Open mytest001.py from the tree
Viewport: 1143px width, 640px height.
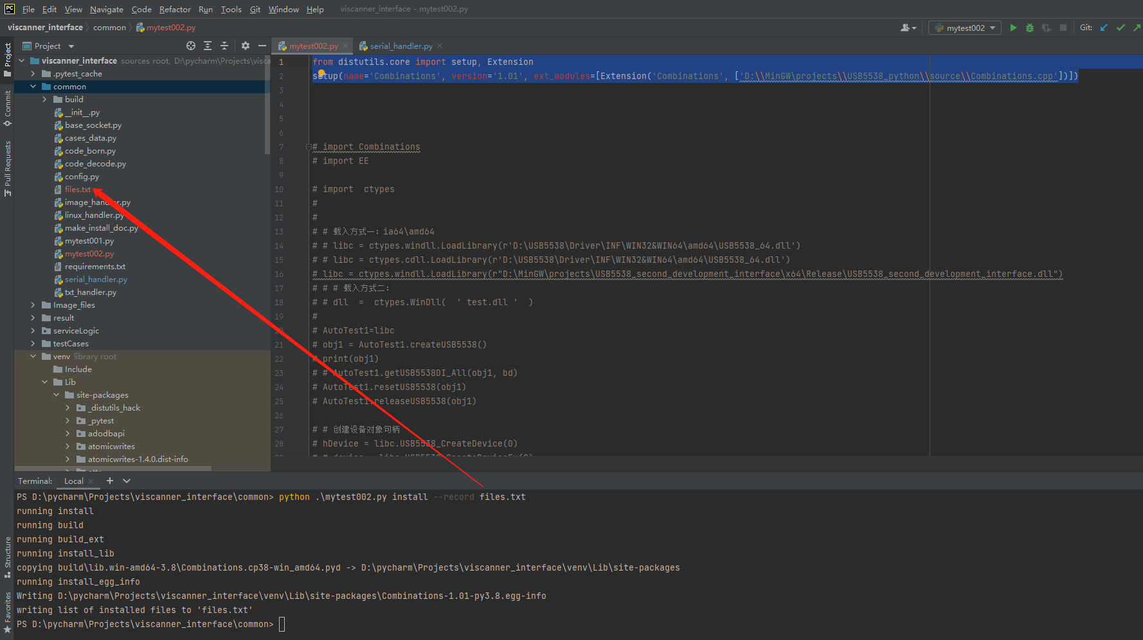[90, 240]
